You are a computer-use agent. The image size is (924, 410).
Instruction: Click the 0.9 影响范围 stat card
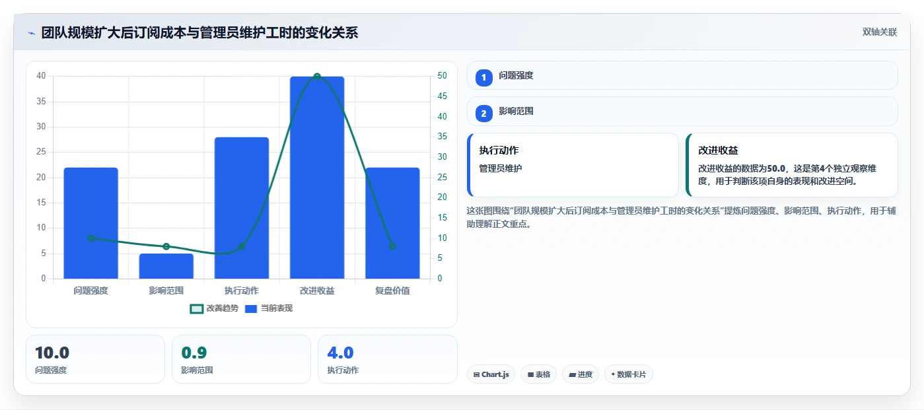[x=241, y=359]
